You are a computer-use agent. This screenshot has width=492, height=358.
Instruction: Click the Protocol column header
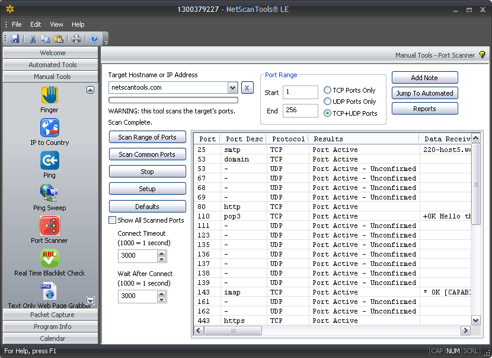(287, 139)
